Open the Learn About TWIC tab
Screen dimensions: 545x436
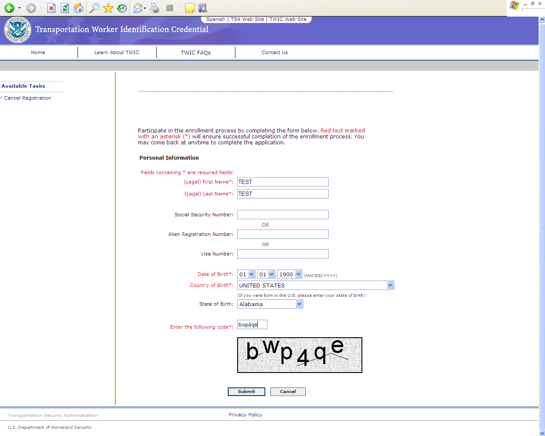[117, 52]
